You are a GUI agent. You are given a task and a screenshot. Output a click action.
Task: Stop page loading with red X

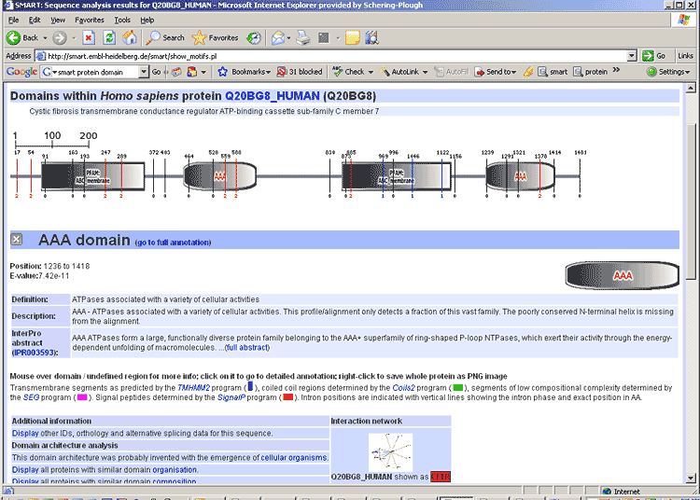point(89,38)
